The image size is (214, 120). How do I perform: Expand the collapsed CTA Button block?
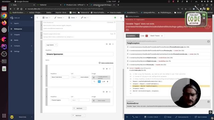115,22
